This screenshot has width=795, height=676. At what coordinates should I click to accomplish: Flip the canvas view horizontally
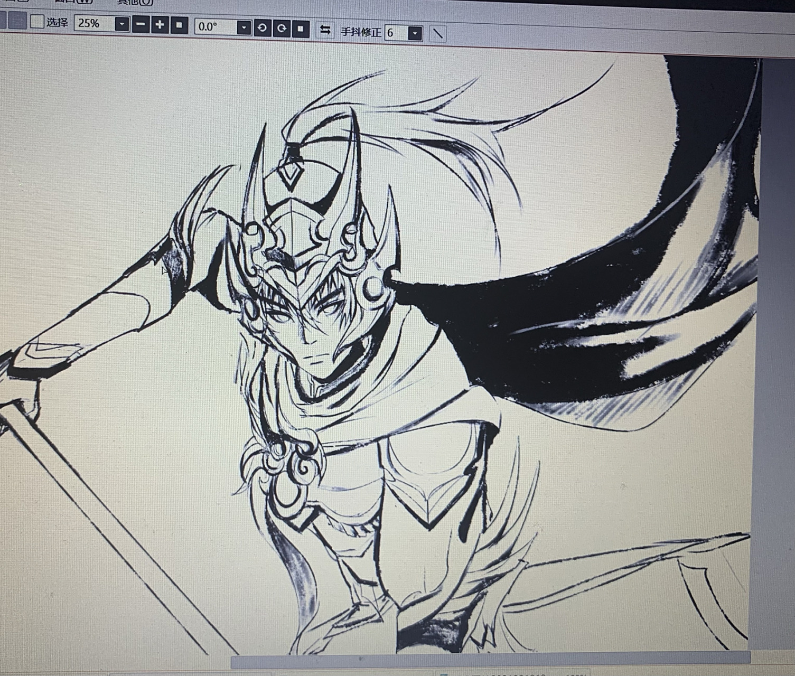click(325, 30)
